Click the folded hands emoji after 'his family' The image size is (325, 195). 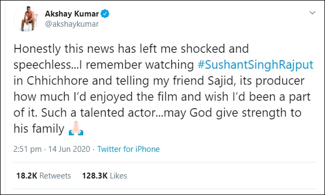pos(76,128)
